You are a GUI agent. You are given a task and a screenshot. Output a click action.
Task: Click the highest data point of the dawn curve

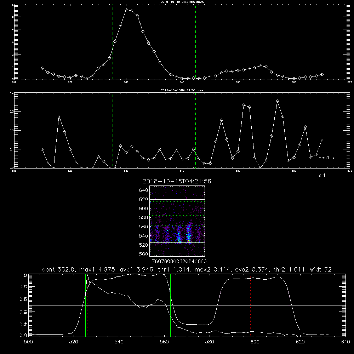click(126, 10)
